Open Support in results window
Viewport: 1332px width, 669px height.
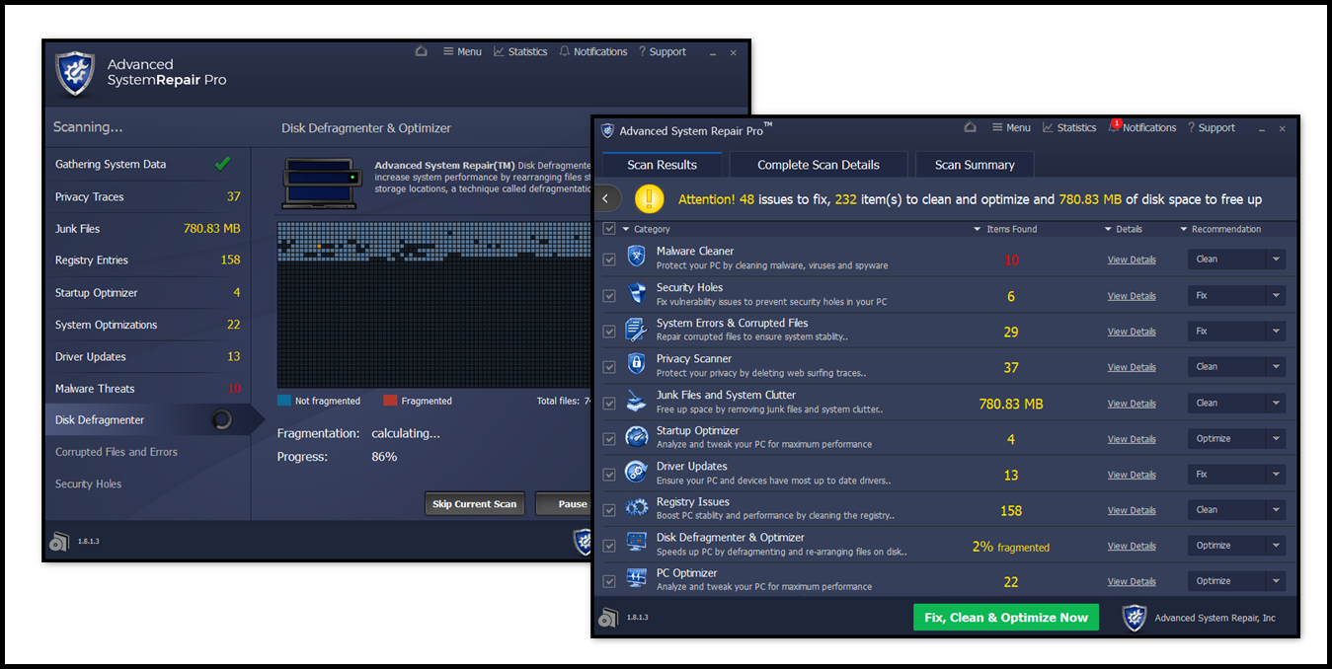(x=1212, y=127)
